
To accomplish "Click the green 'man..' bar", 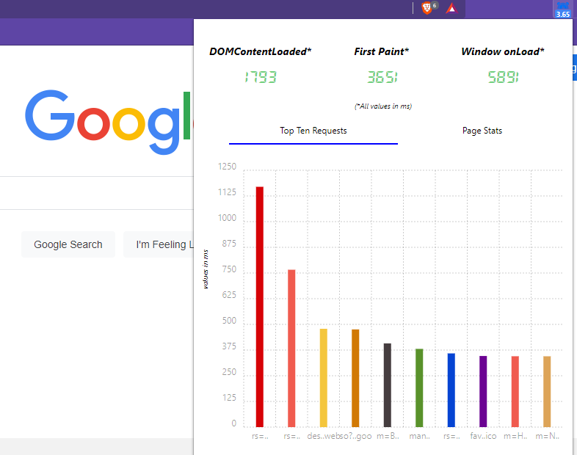I will [x=419, y=387].
